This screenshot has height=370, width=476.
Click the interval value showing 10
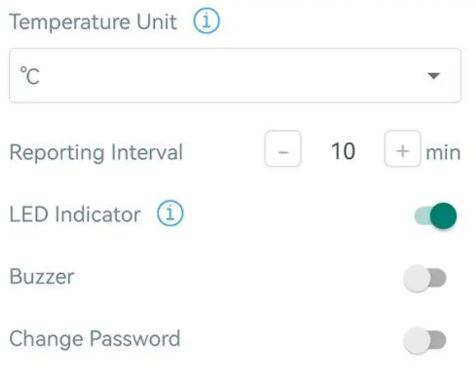(342, 150)
